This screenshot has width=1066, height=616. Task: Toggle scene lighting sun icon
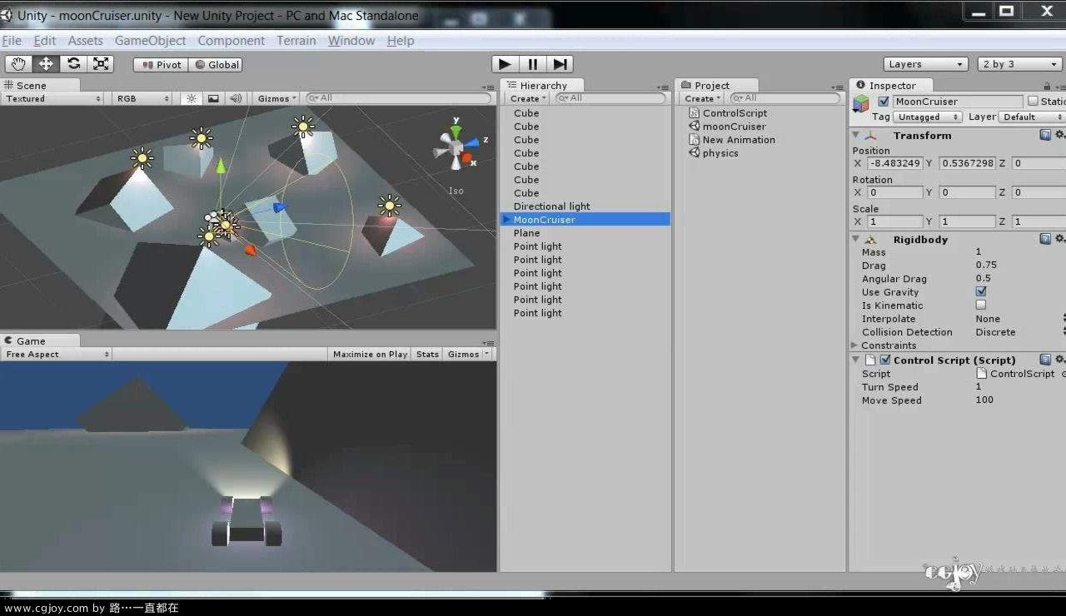pyautogui.click(x=192, y=98)
